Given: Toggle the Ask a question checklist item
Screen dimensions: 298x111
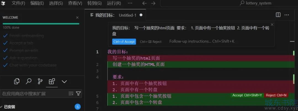Looking at the screenshot, I should click(x=20, y=58).
